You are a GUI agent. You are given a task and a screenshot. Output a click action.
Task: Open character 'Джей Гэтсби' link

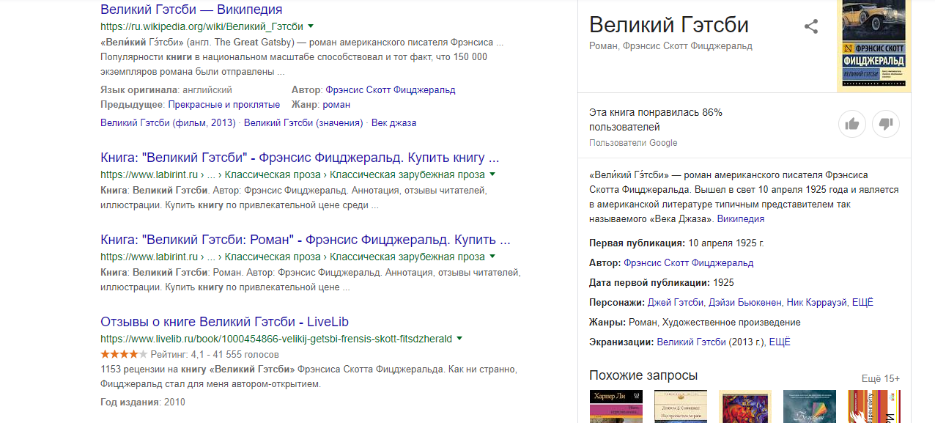click(676, 302)
